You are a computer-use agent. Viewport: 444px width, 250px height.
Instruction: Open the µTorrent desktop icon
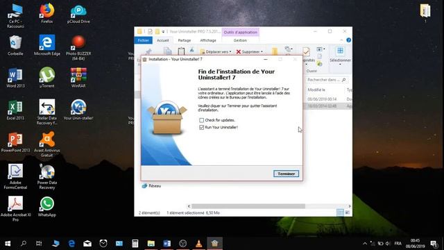[47, 78]
